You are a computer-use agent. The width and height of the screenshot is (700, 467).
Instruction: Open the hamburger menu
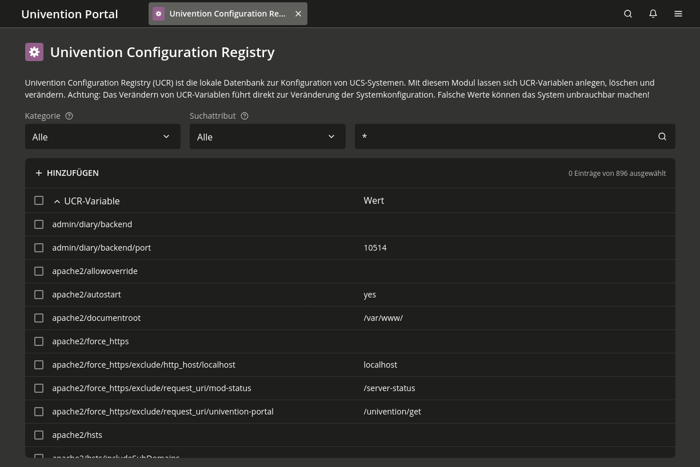tap(678, 14)
